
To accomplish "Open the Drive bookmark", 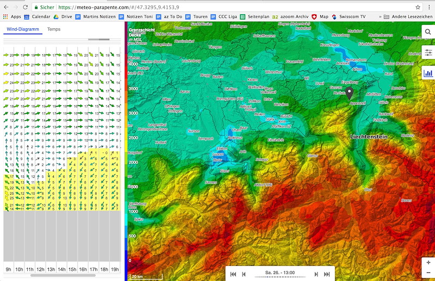I will click(63, 17).
